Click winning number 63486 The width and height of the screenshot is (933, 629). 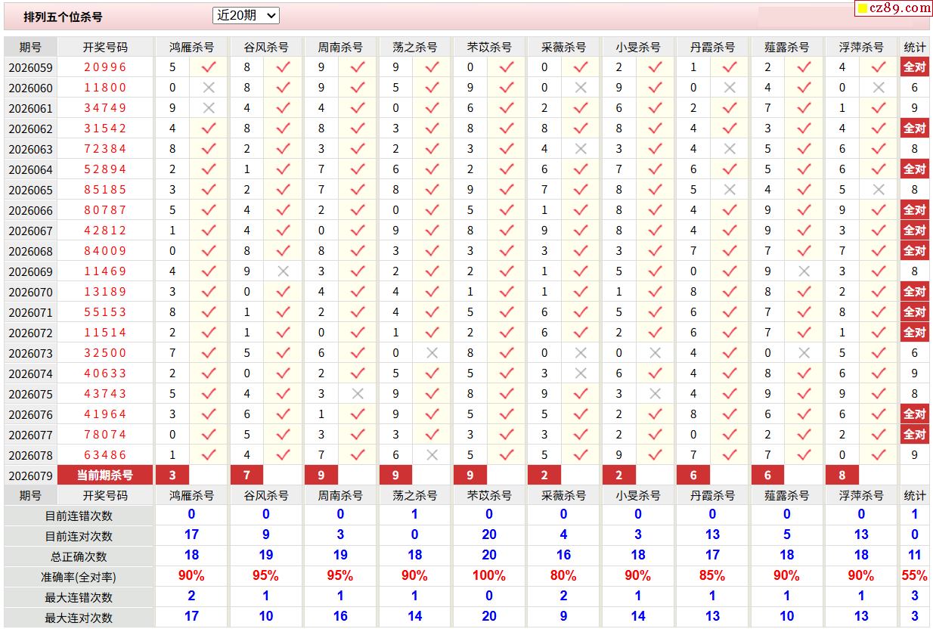coord(106,455)
